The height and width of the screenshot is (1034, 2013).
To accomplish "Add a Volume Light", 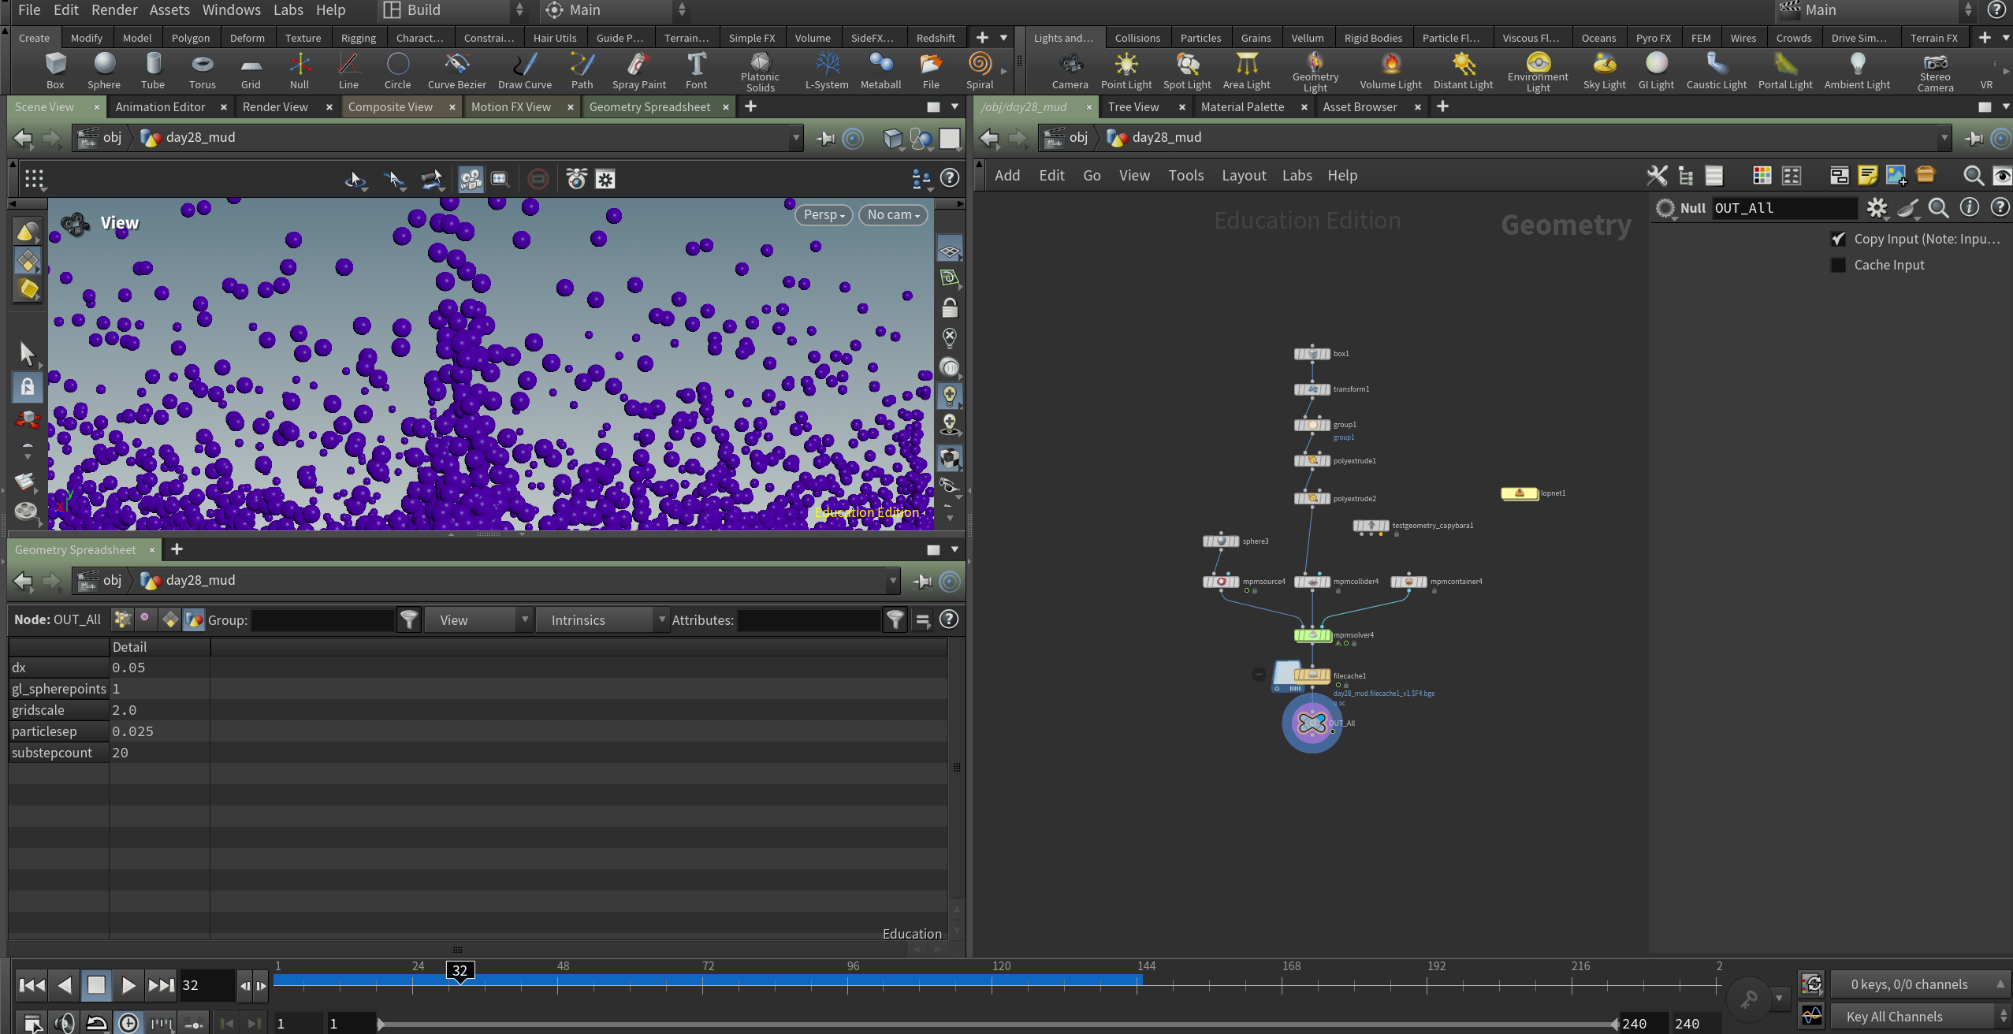I will tap(1391, 70).
